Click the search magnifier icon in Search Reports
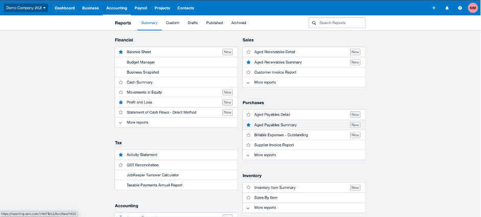Screen dimensions: 481x217 (x=314, y=23)
